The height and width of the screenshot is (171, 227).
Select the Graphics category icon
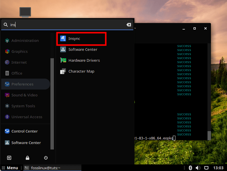click(7, 51)
